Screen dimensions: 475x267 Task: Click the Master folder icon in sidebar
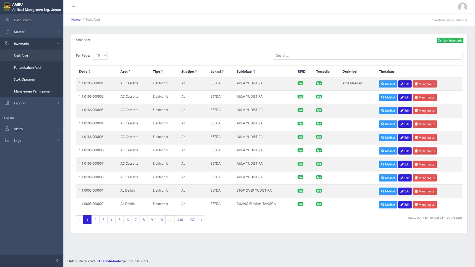[7, 32]
